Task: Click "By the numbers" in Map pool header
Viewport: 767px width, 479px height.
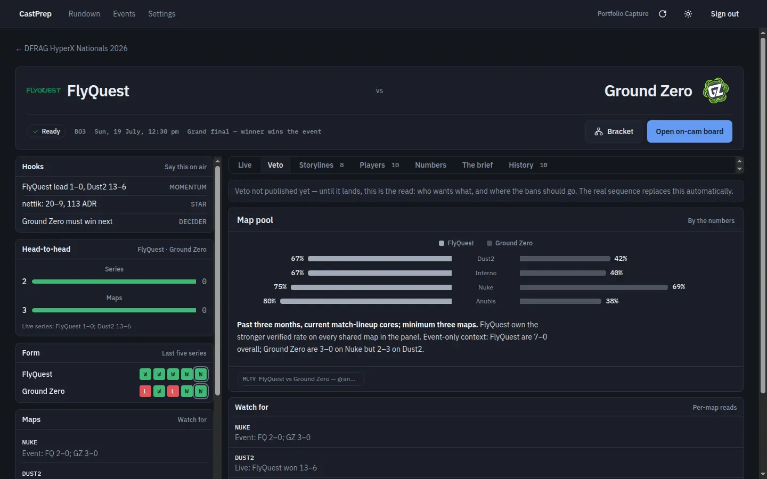Action: point(711,221)
